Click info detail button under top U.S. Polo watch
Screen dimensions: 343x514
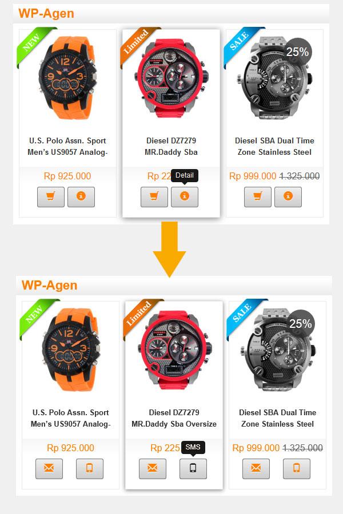[x=81, y=196]
